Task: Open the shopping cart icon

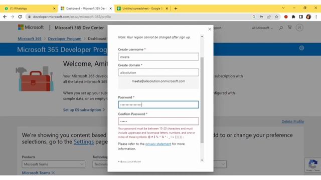Action: click(290, 27)
